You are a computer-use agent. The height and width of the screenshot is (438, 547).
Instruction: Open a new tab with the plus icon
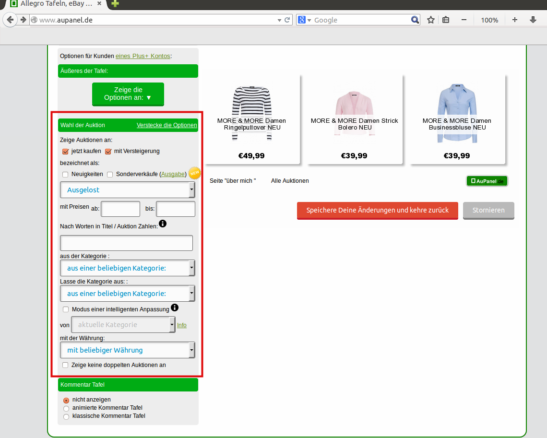115,3
